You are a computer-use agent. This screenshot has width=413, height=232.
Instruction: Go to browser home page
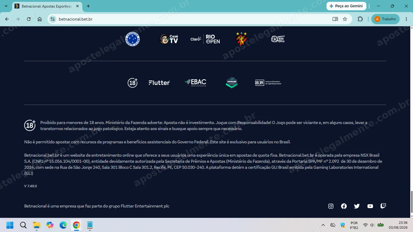coord(40,19)
